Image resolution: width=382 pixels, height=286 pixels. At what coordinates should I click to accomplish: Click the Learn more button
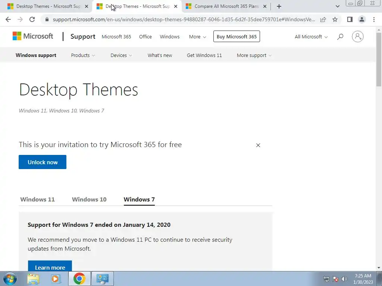point(50,266)
